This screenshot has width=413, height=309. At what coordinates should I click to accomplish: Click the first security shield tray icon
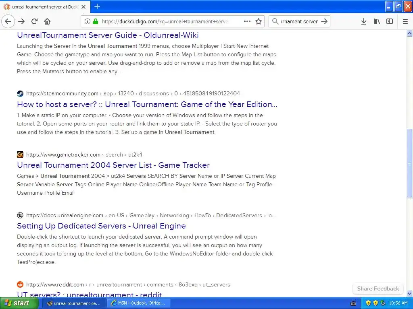[x=368, y=303]
